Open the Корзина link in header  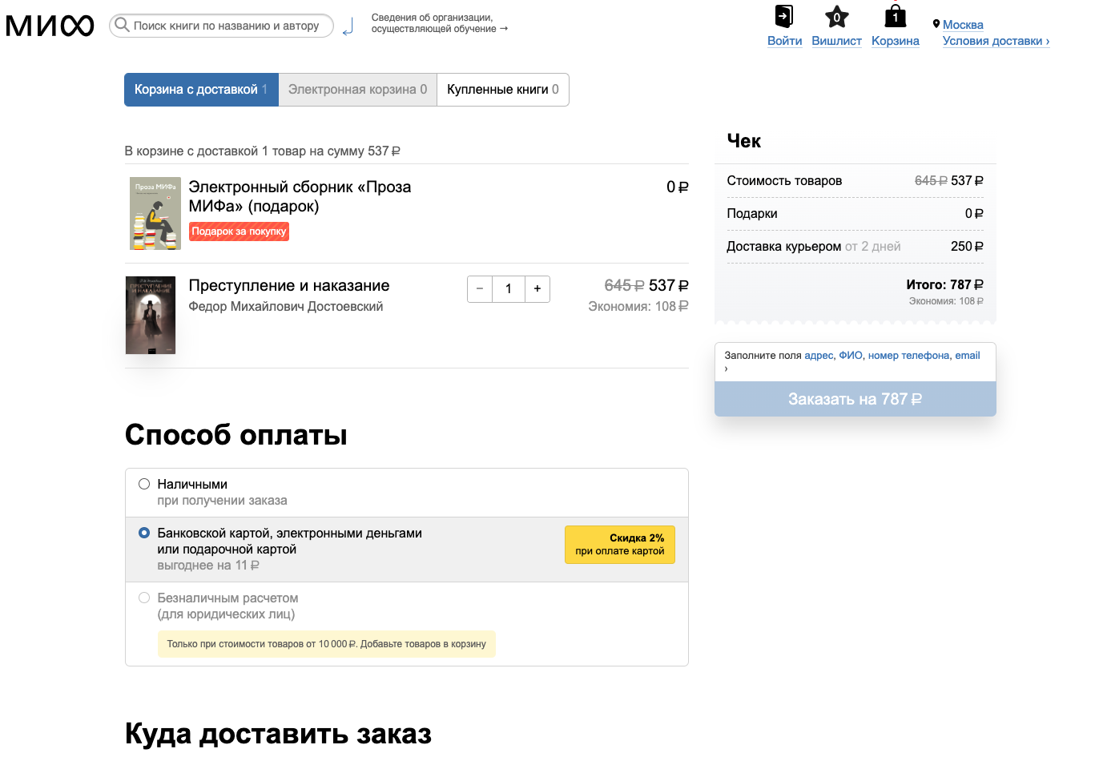pyautogui.click(x=896, y=41)
